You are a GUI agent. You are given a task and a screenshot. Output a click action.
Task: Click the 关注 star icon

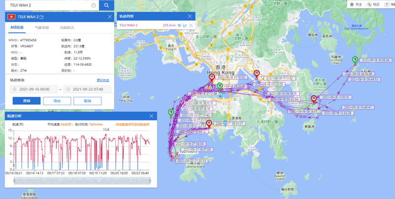coord(352,4)
